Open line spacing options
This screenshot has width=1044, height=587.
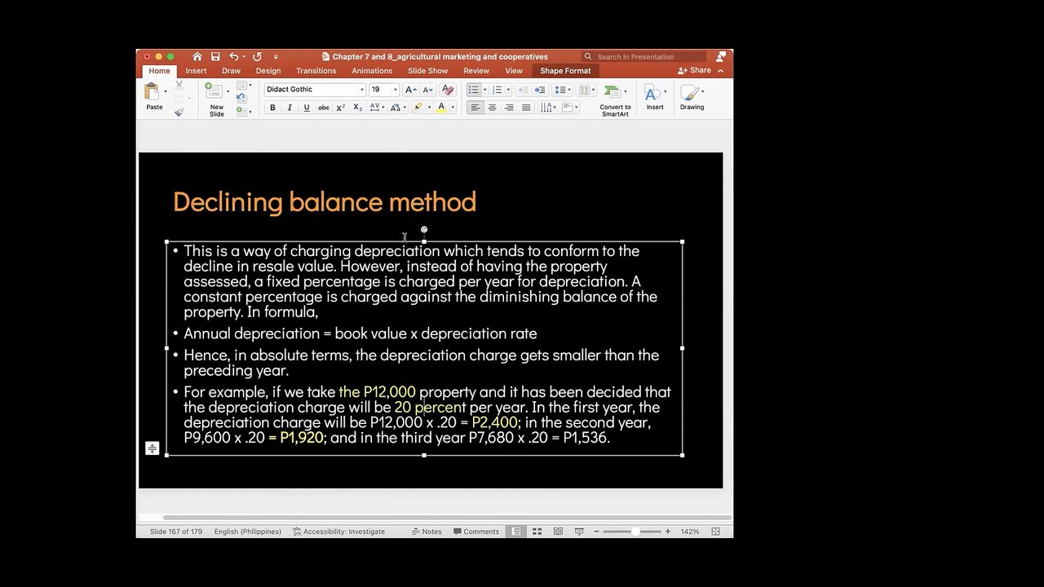point(562,90)
